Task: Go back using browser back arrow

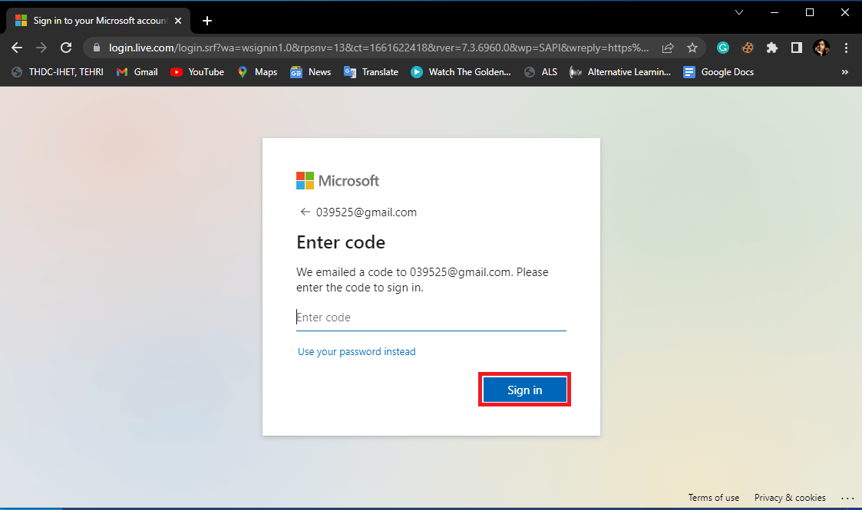Action: 17,48
